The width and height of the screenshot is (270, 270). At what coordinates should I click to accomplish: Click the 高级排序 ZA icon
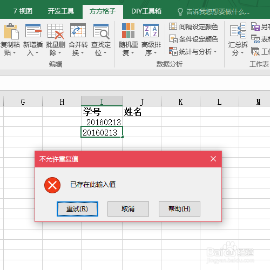pos(151,31)
